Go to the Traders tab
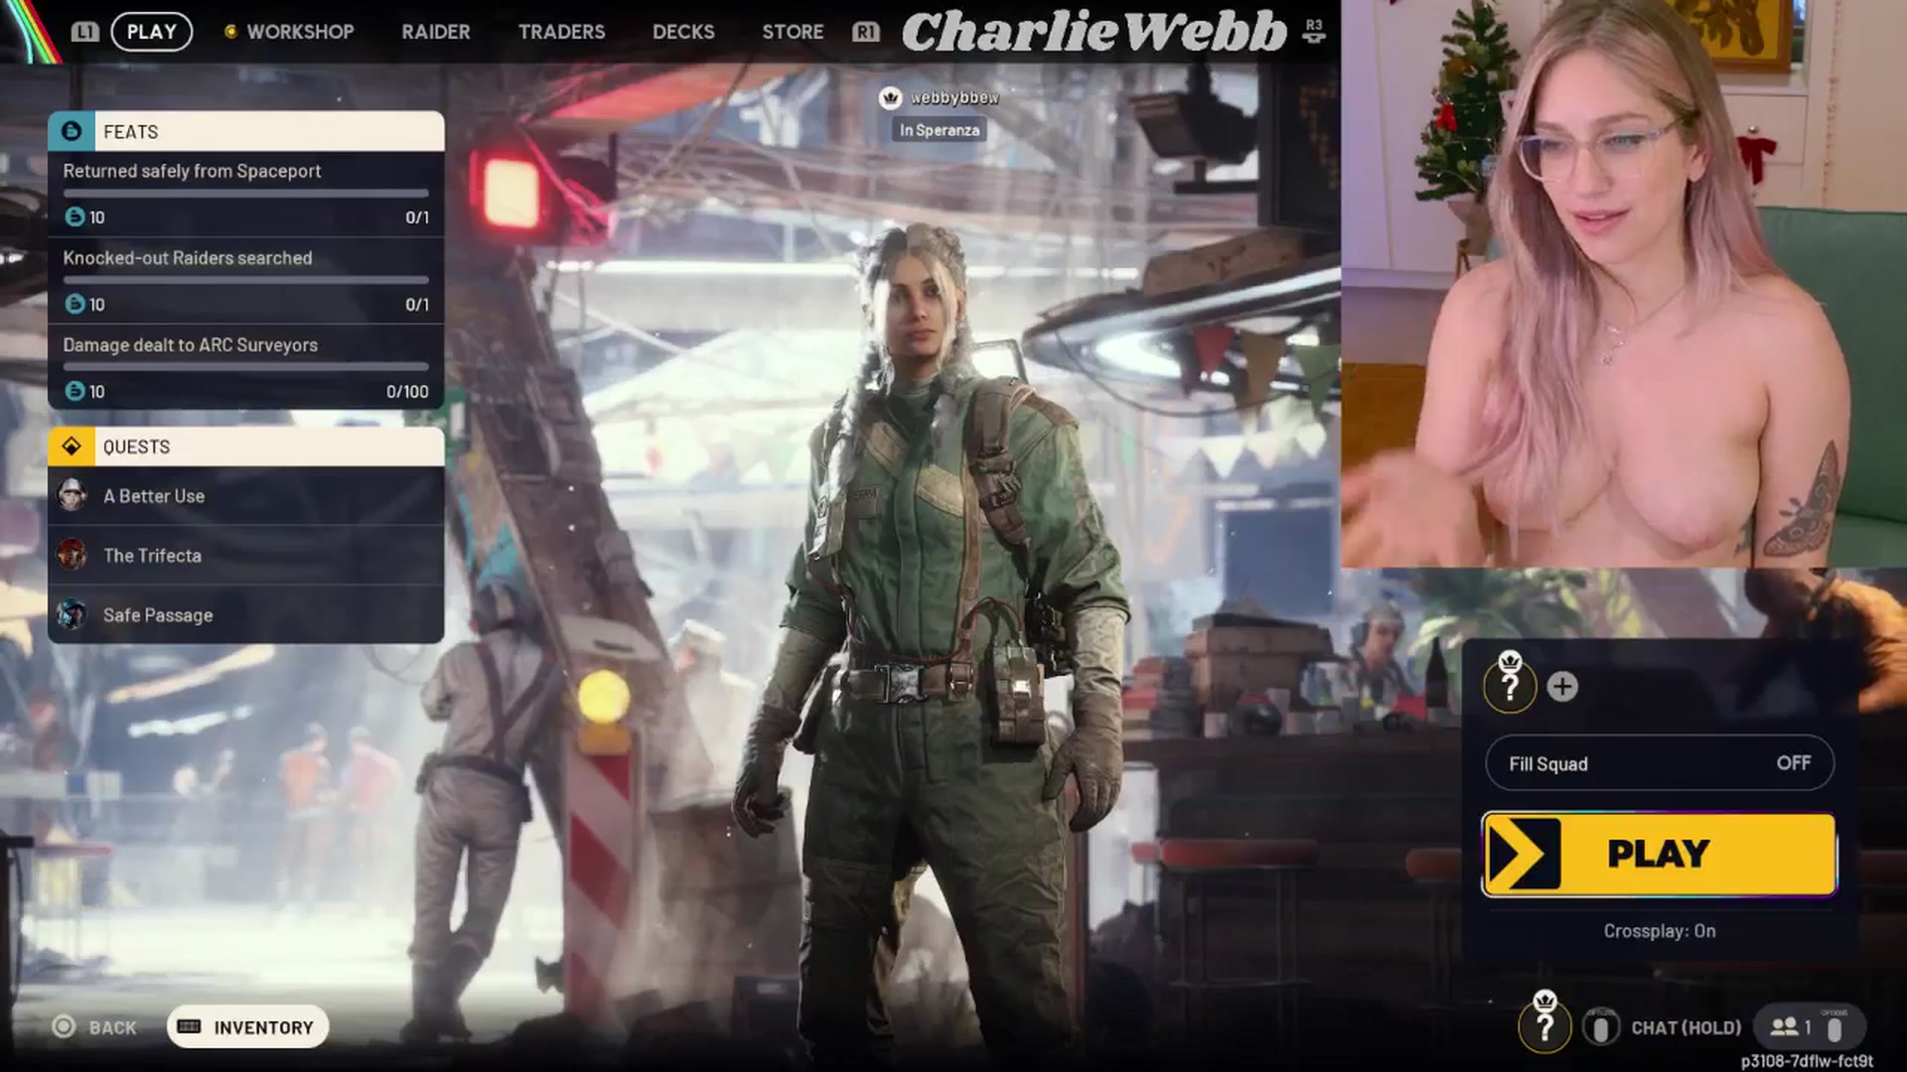This screenshot has width=1907, height=1072. click(x=561, y=32)
